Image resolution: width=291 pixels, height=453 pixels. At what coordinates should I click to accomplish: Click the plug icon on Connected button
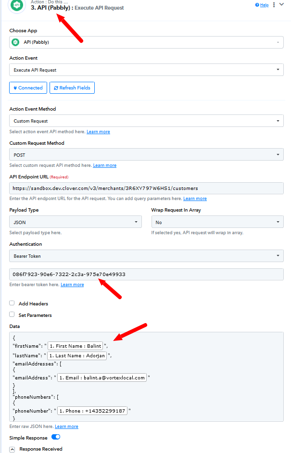click(15, 88)
